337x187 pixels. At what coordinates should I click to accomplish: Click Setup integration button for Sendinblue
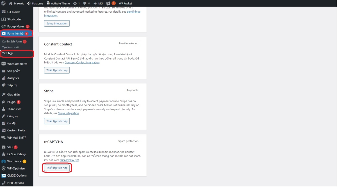[x=57, y=24]
